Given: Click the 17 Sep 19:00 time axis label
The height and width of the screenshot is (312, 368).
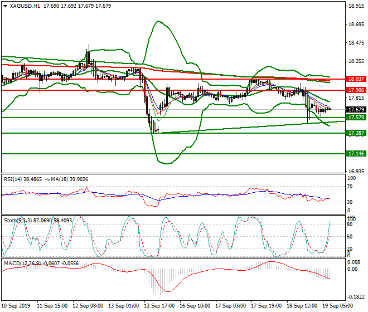Looking at the screenshot, I should pyautogui.click(x=266, y=306).
